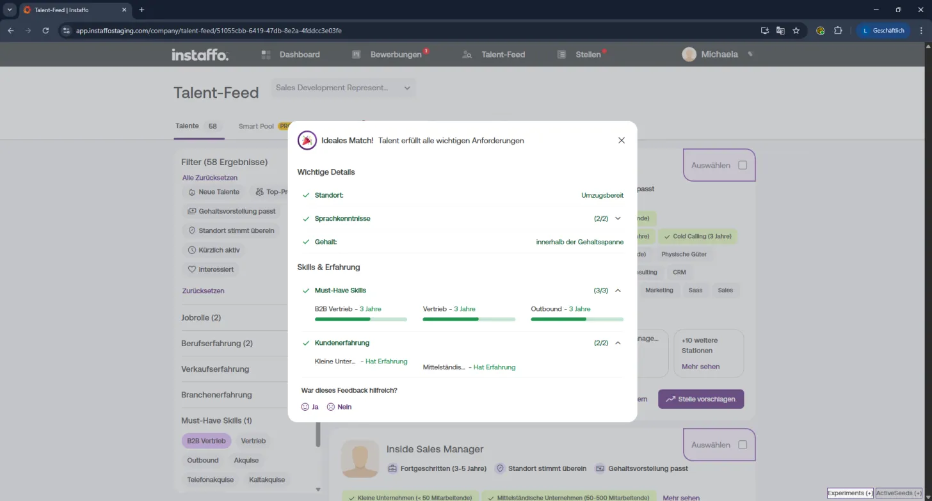Open the browser extensions puzzle icon
This screenshot has height=501, width=932.
coord(838,30)
